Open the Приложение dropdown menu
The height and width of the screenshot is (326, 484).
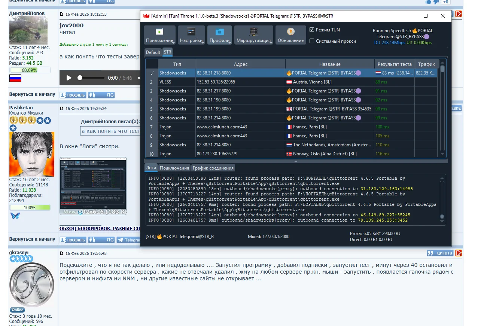coord(159,35)
